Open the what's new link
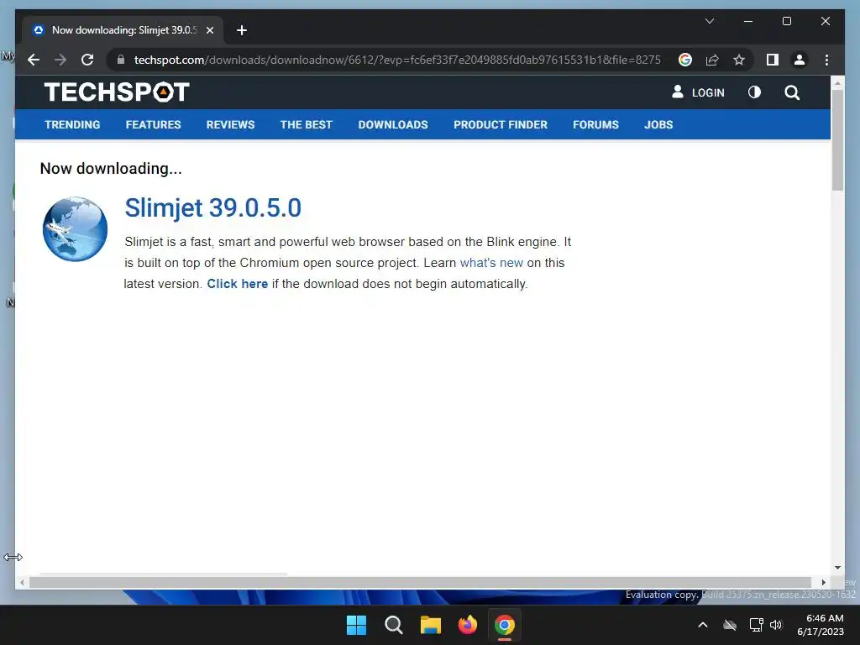The width and height of the screenshot is (860, 645). point(491,263)
